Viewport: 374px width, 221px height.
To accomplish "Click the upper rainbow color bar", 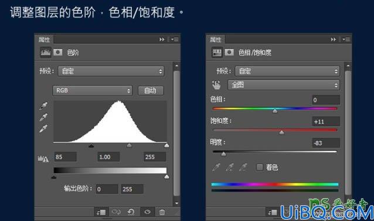I will pos(275,184).
